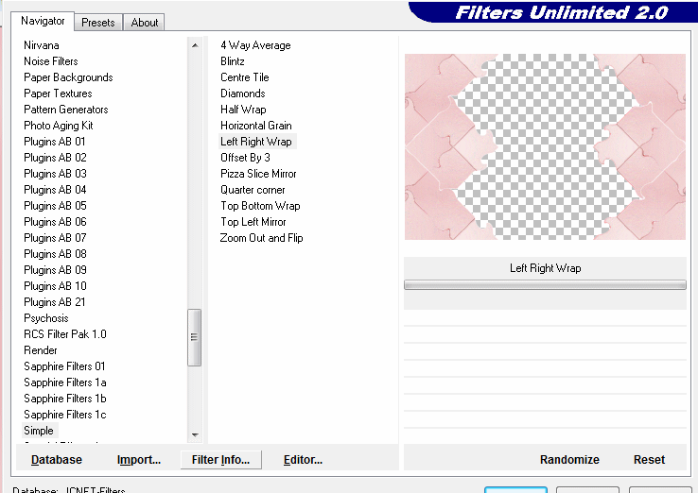Open the About tab
698x493 pixels.
pyautogui.click(x=145, y=22)
